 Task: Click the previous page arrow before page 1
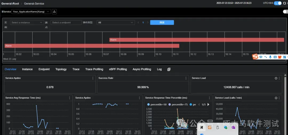click(x=138, y=23)
